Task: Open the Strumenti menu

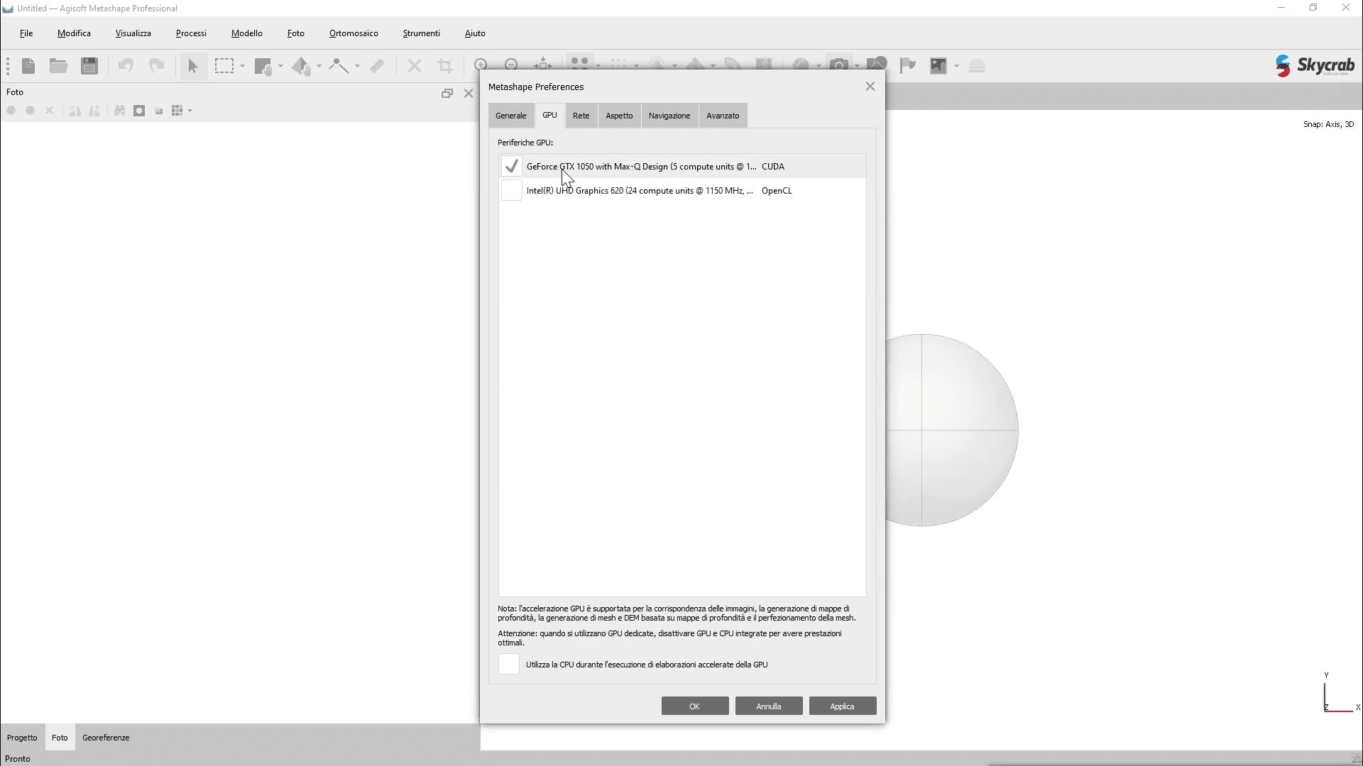Action: (x=421, y=33)
